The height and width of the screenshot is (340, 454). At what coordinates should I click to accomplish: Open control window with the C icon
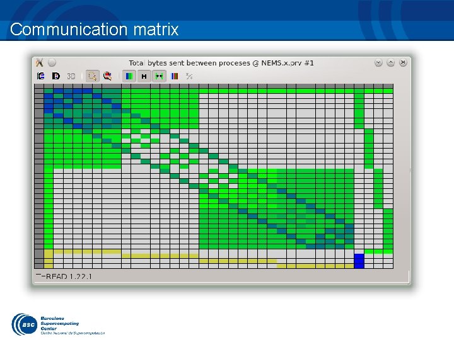click(41, 76)
